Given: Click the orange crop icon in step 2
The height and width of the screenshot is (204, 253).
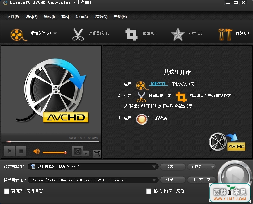Looking at the screenshot, I should click(181, 97).
